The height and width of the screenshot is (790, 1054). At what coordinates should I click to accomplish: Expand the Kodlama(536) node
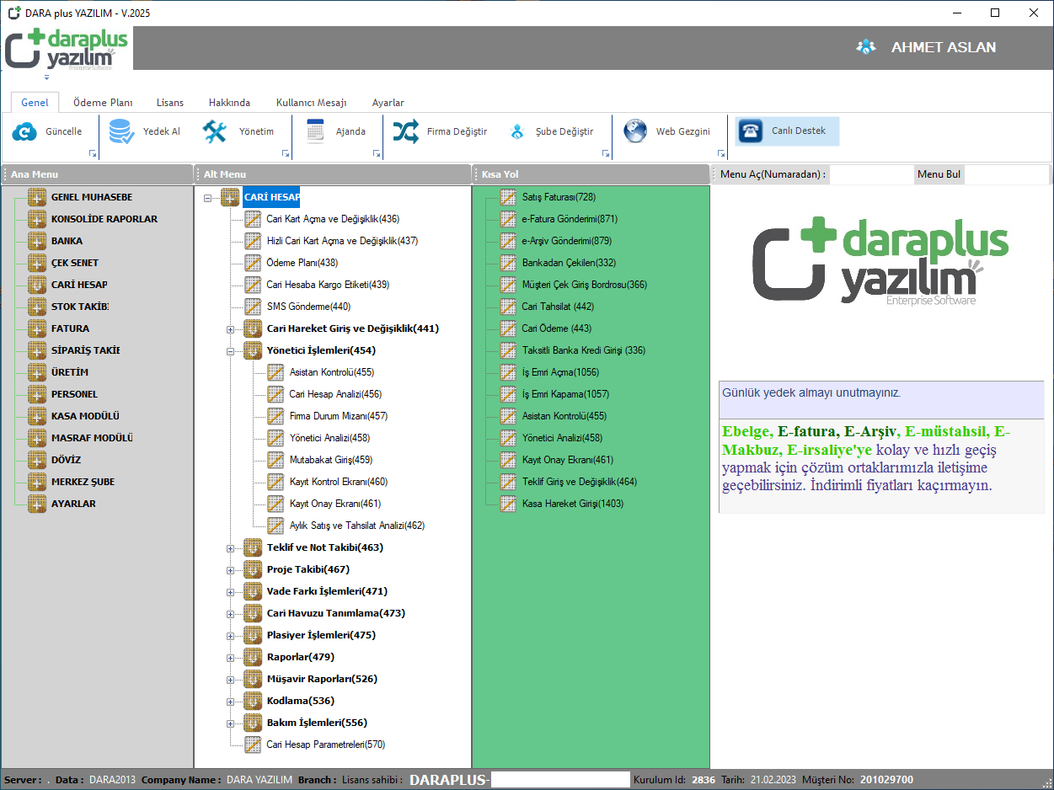point(231,702)
